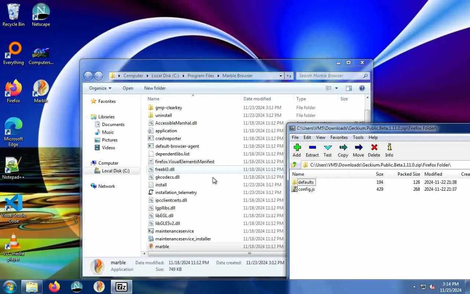Select Network in the navigation pane
Image resolution: width=470 pixels, height=294 pixels.
[106, 186]
